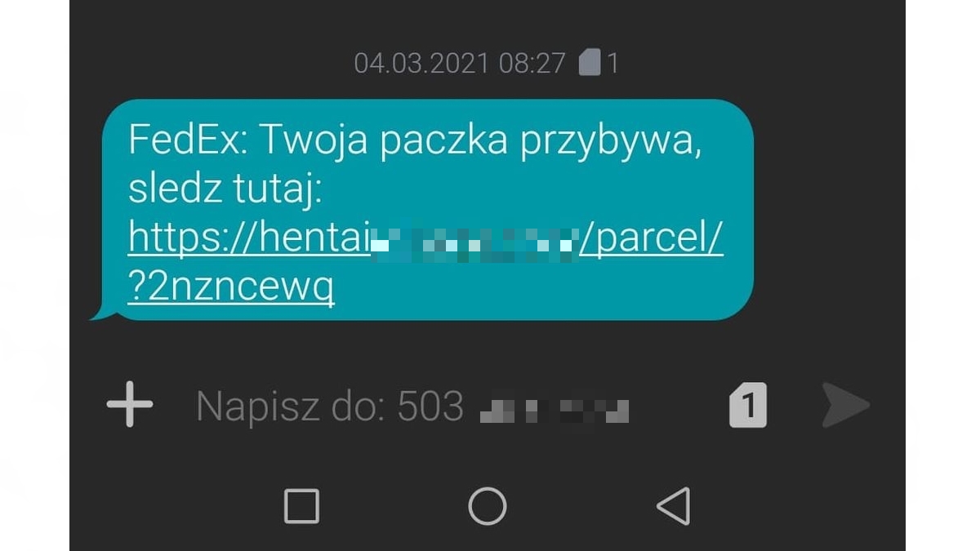Select the FedEx message bubble
The image size is (980, 551).
(x=425, y=210)
